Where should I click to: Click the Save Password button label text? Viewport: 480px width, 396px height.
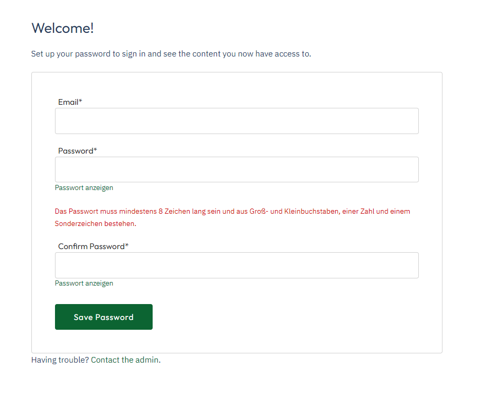(103, 317)
